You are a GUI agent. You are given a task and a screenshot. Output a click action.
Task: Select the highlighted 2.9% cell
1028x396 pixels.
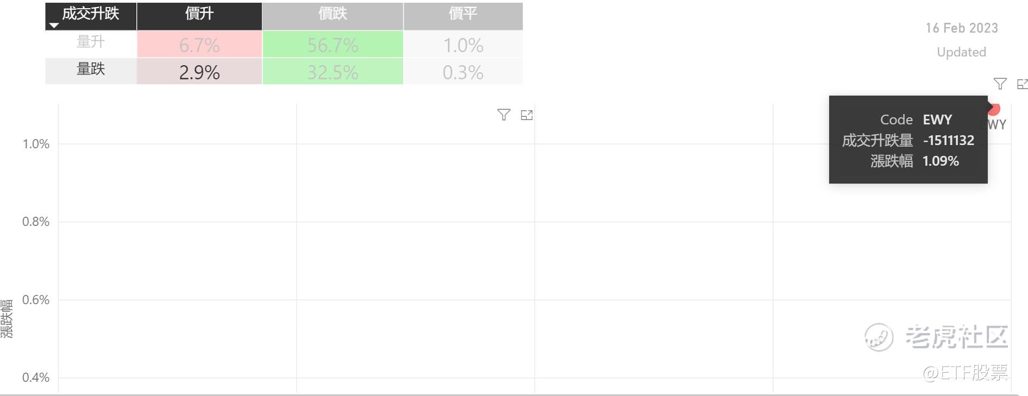tap(199, 72)
